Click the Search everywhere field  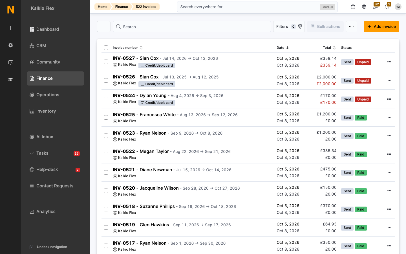tap(257, 7)
